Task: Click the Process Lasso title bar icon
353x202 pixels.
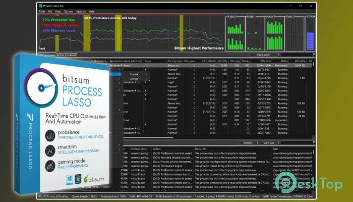Action: (x=40, y=6)
